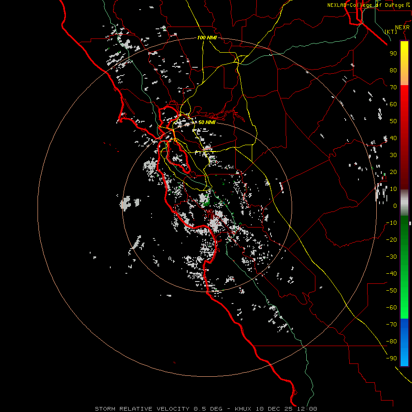
Task: Click the 50 NMI range ring label
Action: tap(206, 122)
